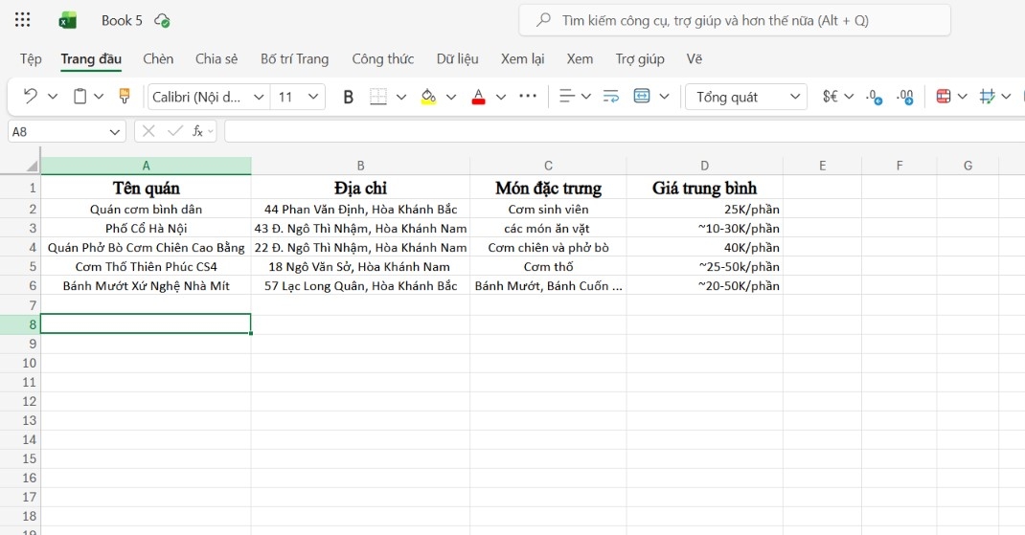Screen dimensions: 1025x535
Task: Select row 7 header
Action: pyautogui.click(x=20, y=305)
